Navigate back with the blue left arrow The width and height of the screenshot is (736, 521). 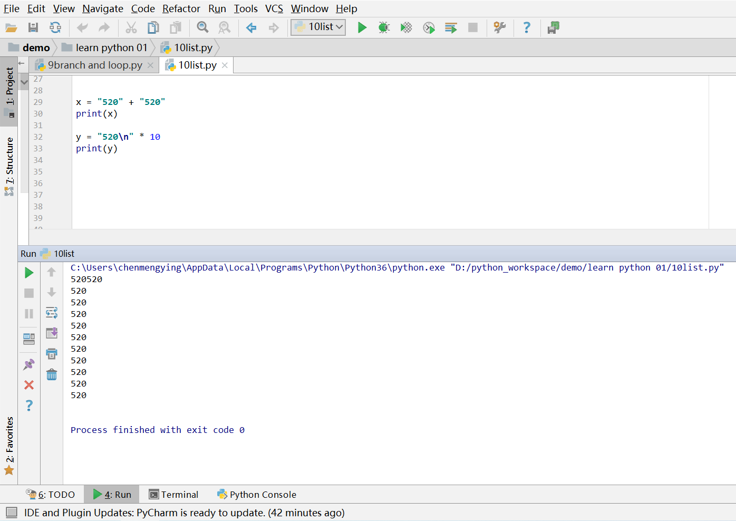(x=251, y=27)
